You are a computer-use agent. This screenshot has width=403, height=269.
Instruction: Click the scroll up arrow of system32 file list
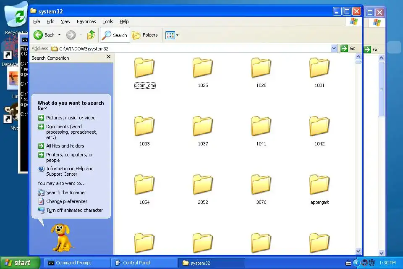tap(358, 56)
